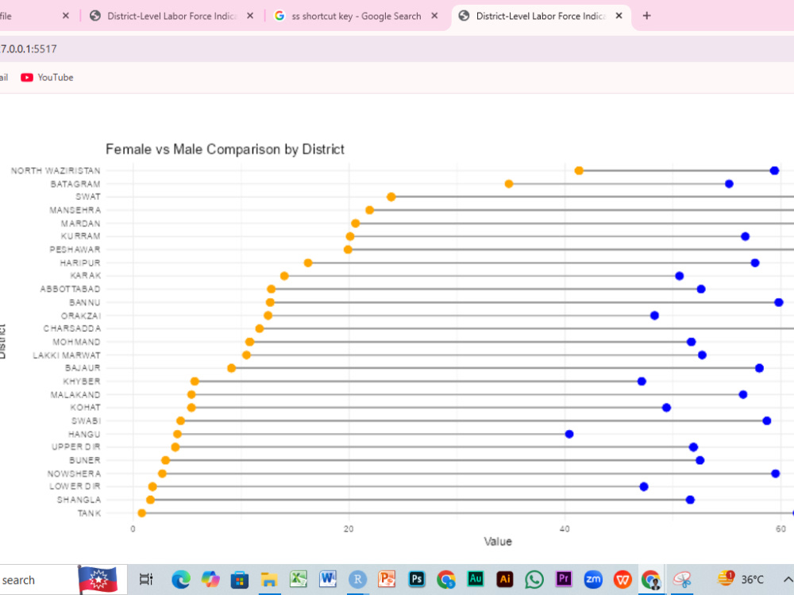
Task: Open Excel from the taskbar
Action: pyautogui.click(x=299, y=579)
